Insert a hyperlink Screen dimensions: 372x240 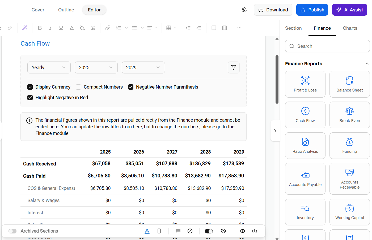[x=108, y=28]
